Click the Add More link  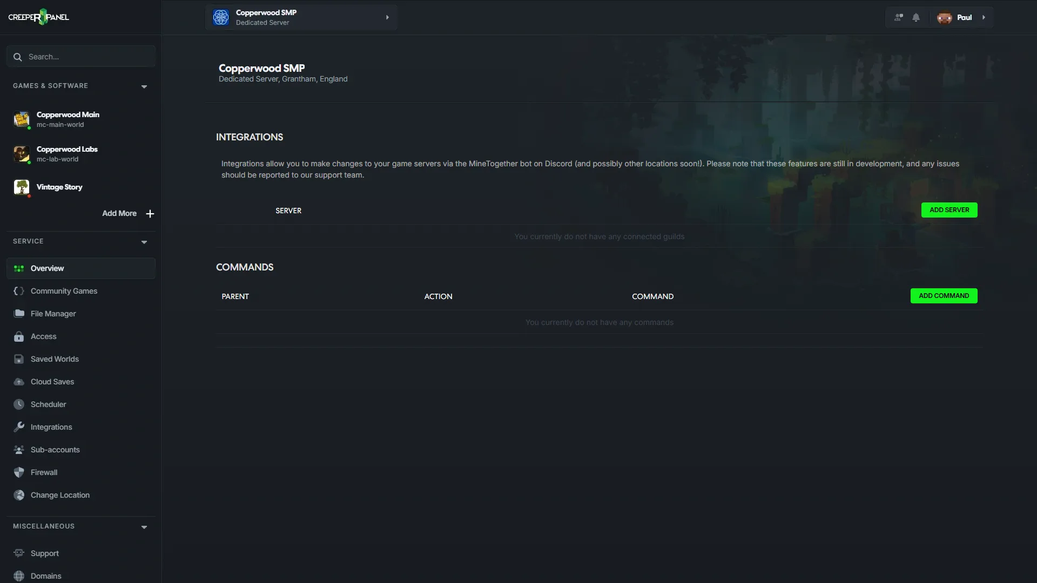click(x=119, y=214)
